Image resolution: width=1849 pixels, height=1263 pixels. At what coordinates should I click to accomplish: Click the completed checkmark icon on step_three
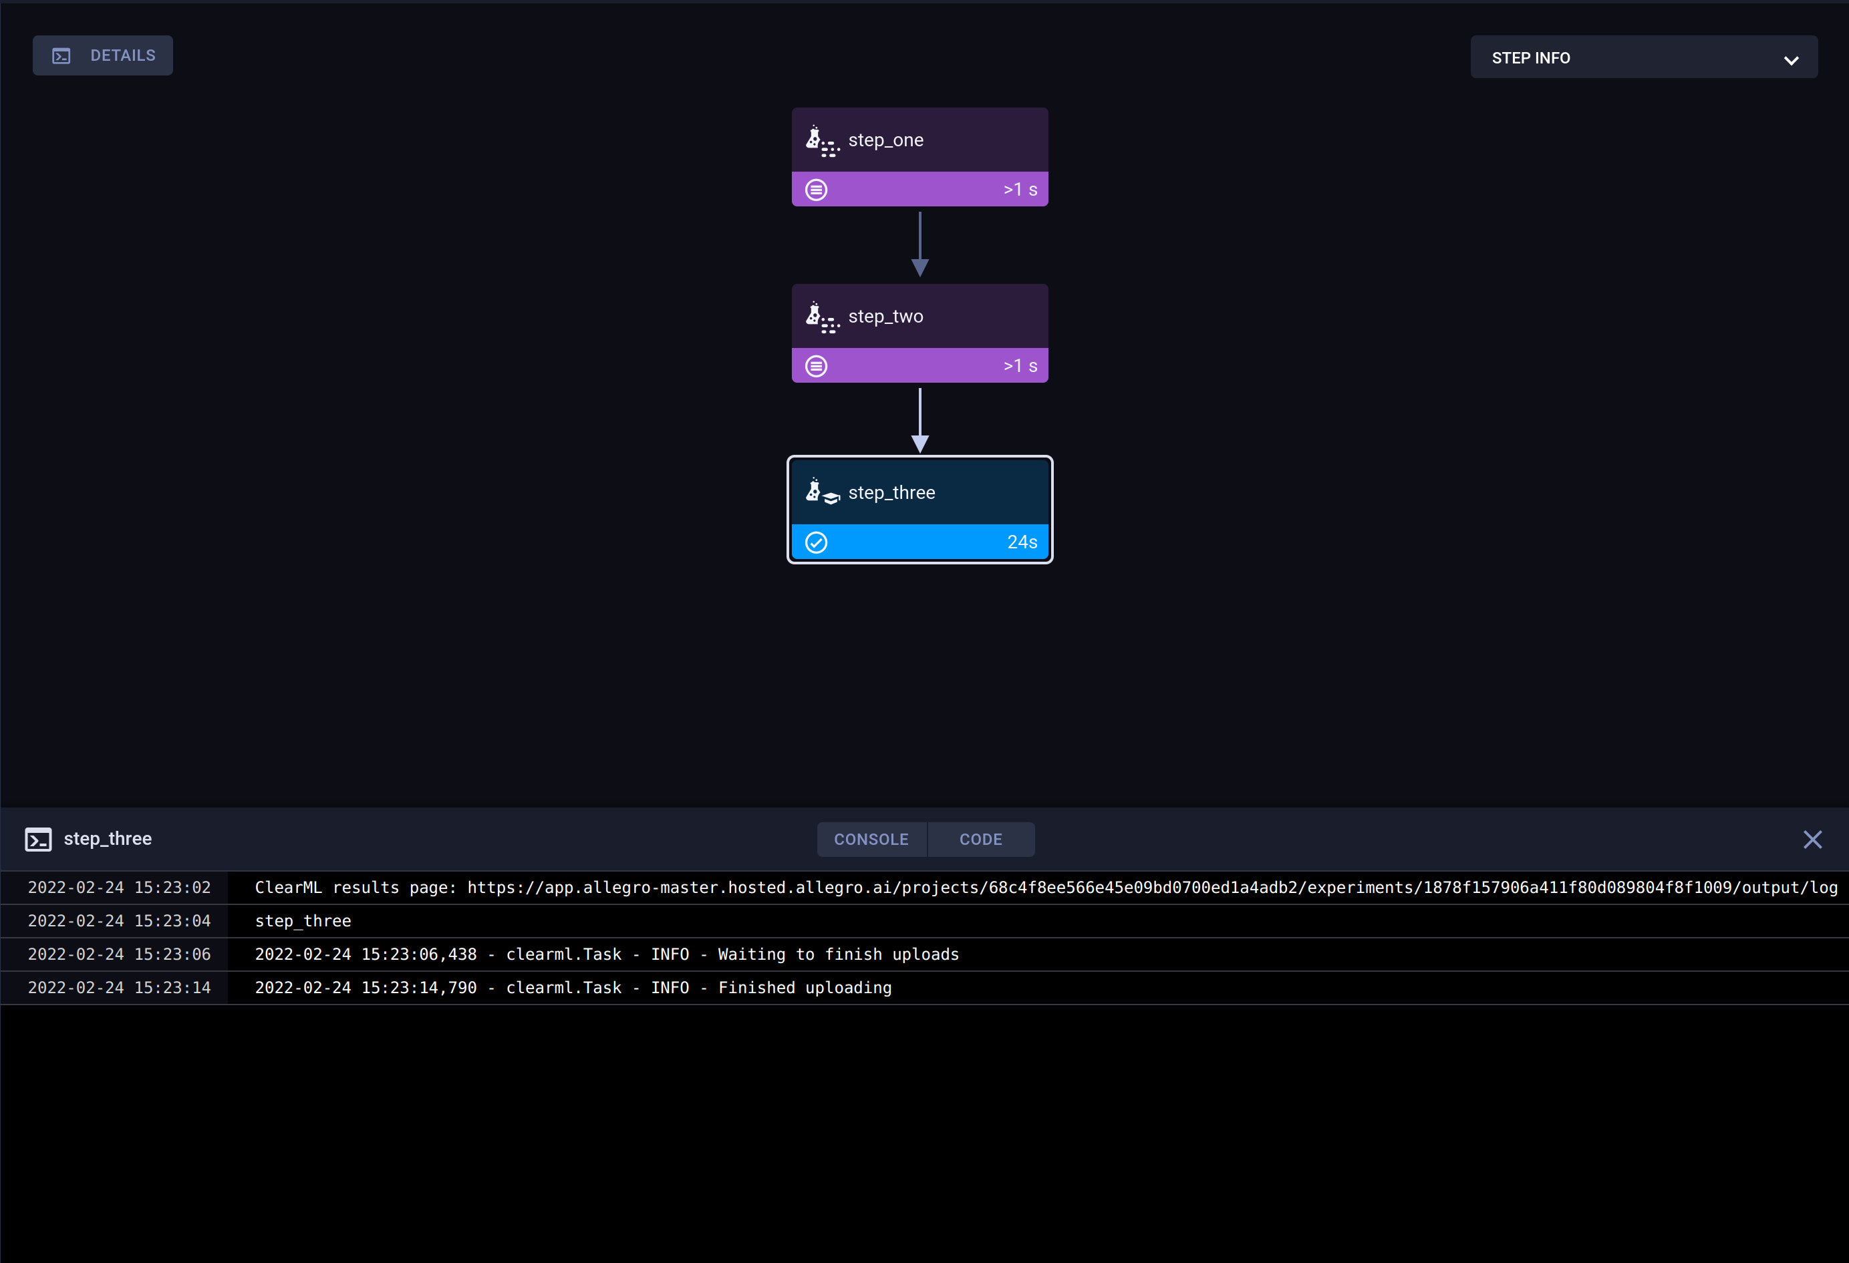[x=817, y=542]
